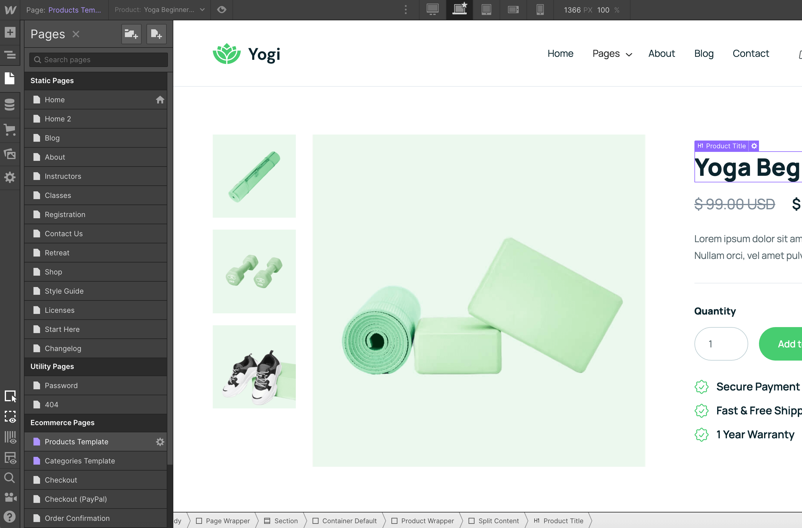The width and height of the screenshot is (802, 528).
Task: Open the Add Elements panel
Action: pos(10,32)
